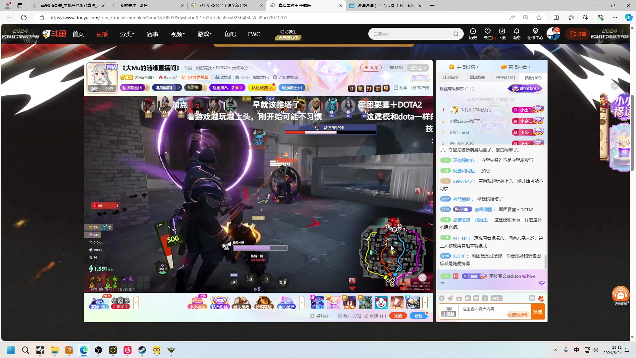Image resolution: width=636 pixels, height=358 pixels.
Task: Click the 成为钻粉 button
Action: pyautogui.click(x=526, y=89)
